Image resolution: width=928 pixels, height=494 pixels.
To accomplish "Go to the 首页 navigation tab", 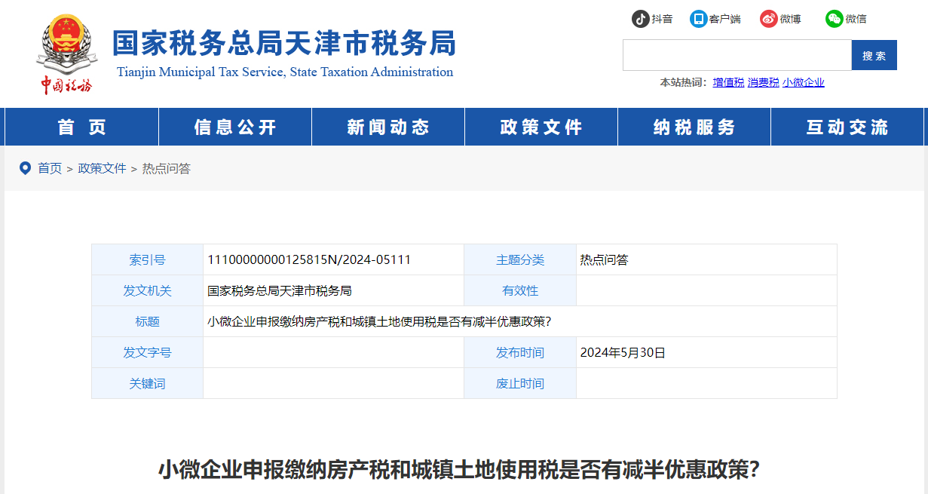I will (x=82, y=127).
